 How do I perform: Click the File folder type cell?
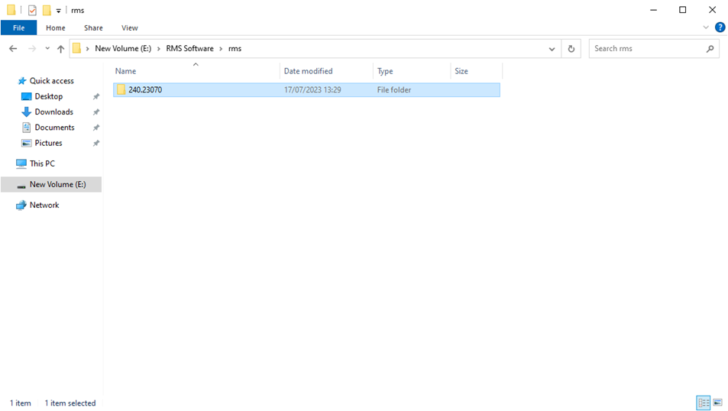coord(393,89)
